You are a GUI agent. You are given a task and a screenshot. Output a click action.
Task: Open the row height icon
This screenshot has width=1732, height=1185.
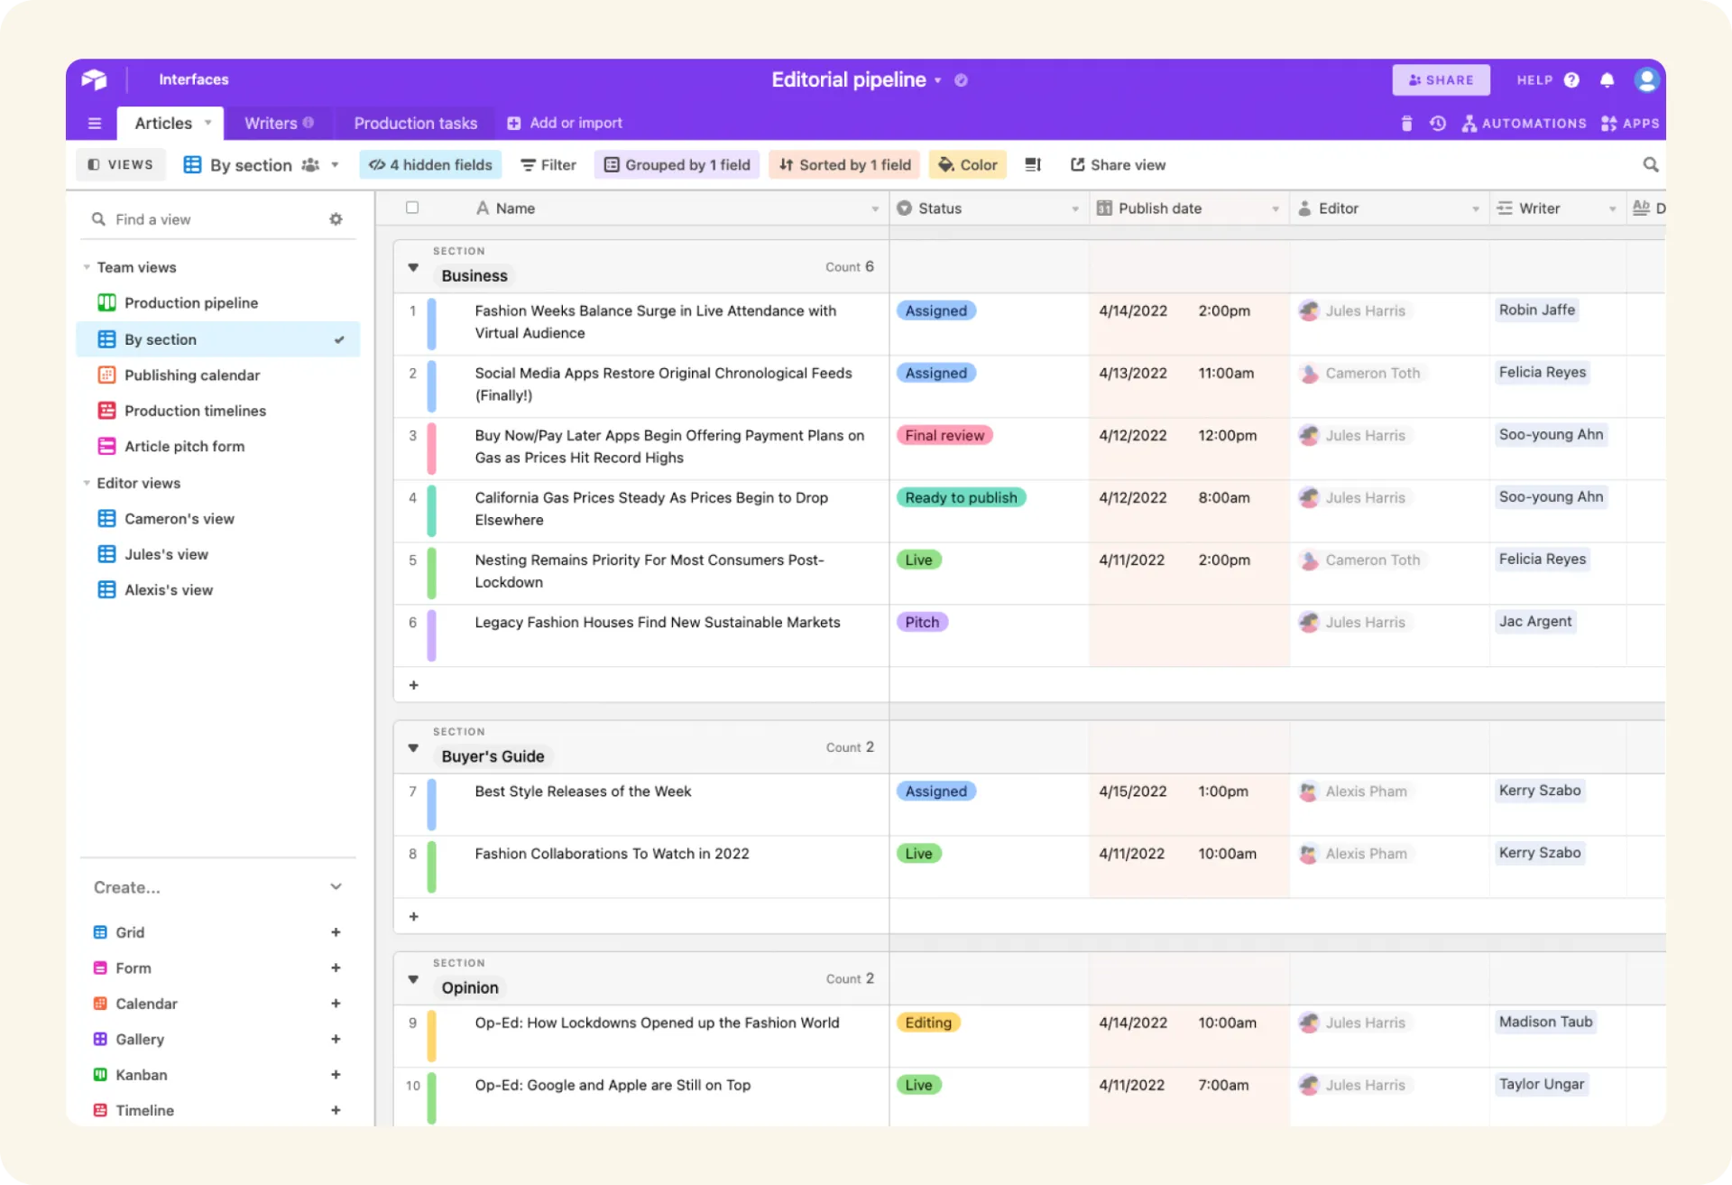click(1033, 164)
